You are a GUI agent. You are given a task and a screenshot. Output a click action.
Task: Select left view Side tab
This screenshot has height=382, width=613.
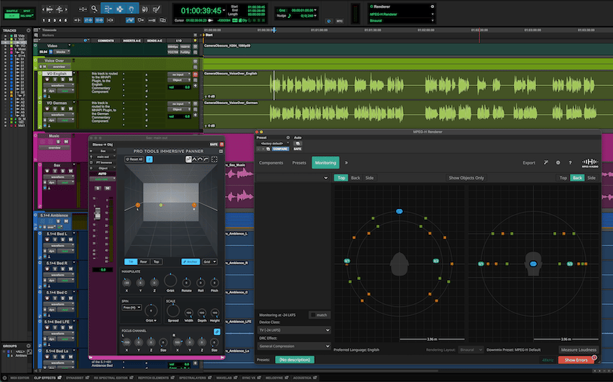click(369, 178)
